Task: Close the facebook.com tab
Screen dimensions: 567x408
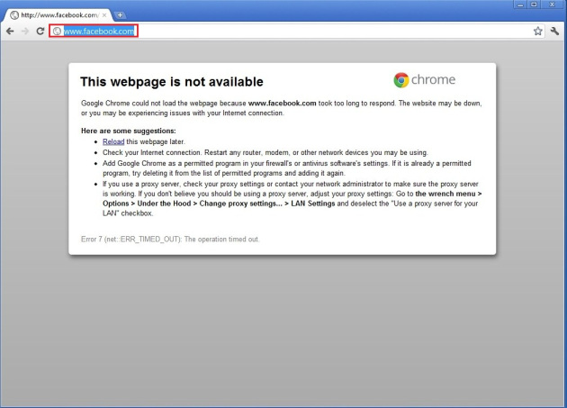Action: point(104,15)
